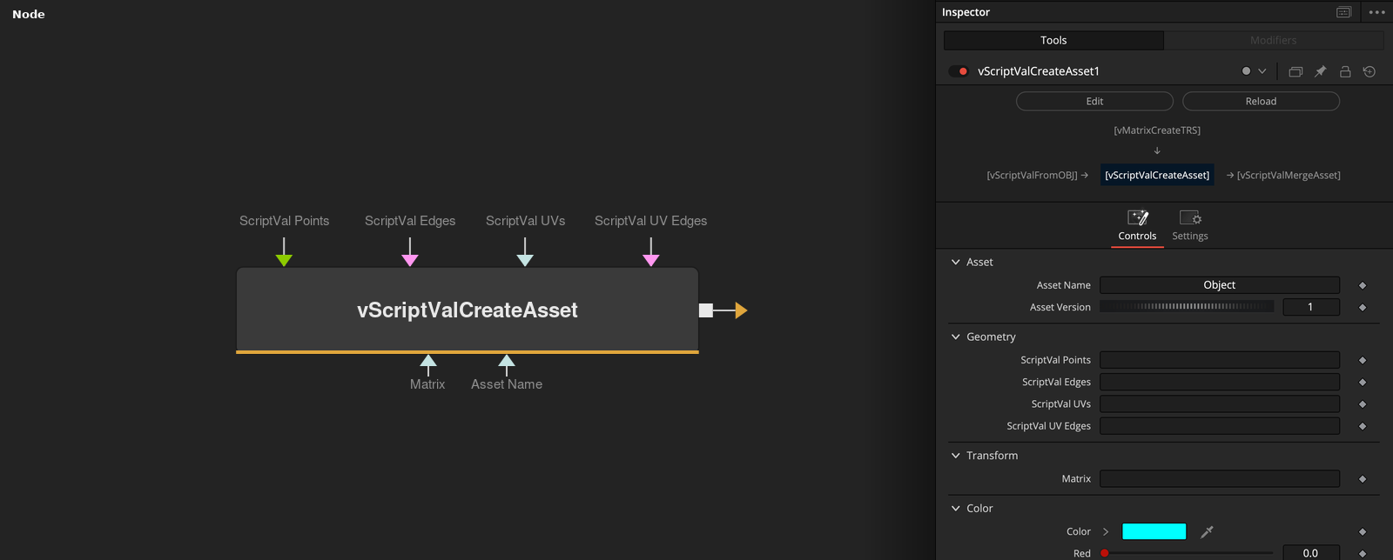Click keyframe diamond for Asset Version
This screenshot has height=560, width=1393.
pos(1363,307)
